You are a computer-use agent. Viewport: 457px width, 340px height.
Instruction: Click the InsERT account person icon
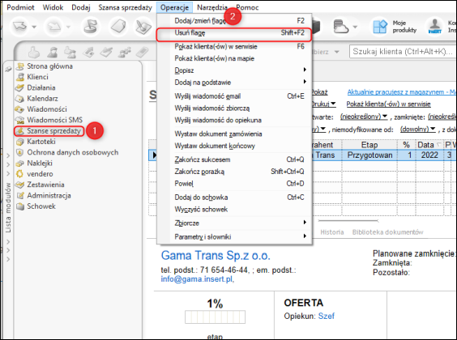[435, 26]
